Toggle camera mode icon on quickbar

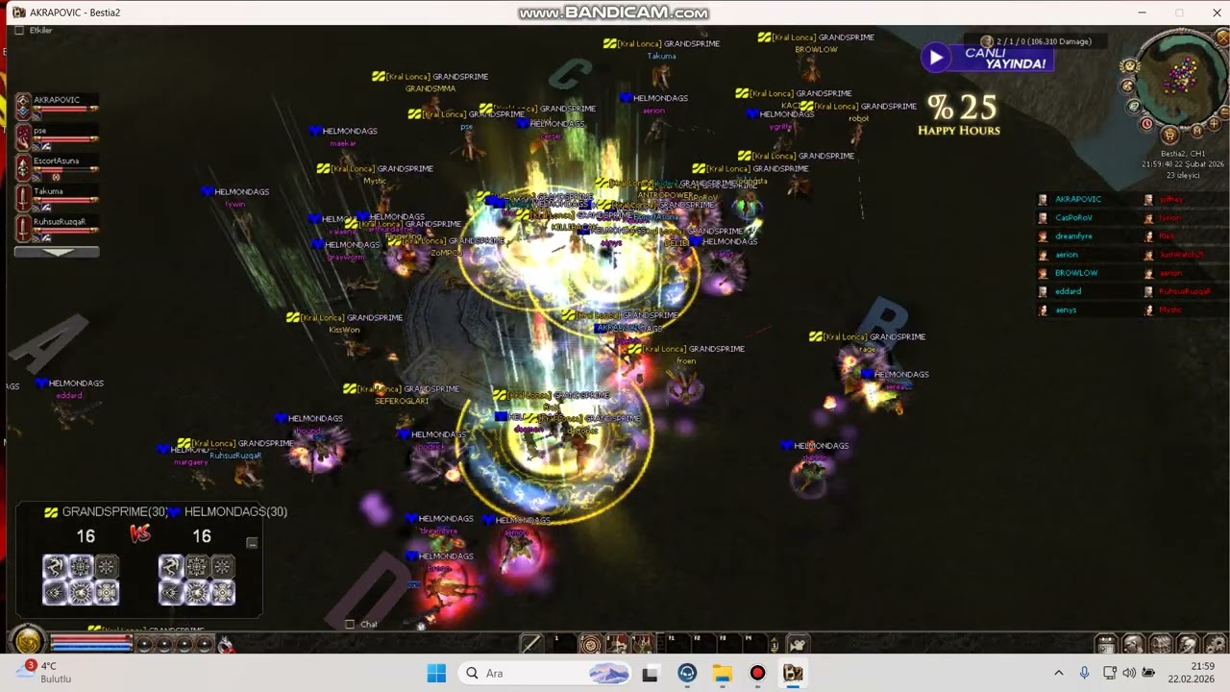798,644
